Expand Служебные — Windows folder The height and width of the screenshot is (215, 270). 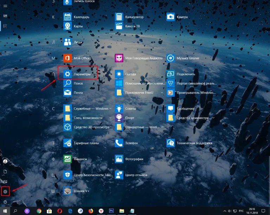coord(110,109)
